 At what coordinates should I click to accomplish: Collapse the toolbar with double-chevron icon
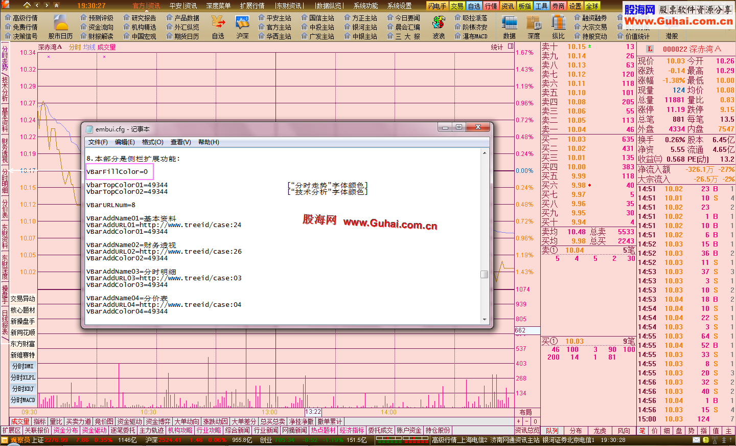click(x=56, y=5)
